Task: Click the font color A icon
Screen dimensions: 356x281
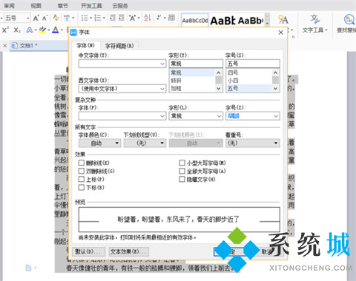Action: 56,30
